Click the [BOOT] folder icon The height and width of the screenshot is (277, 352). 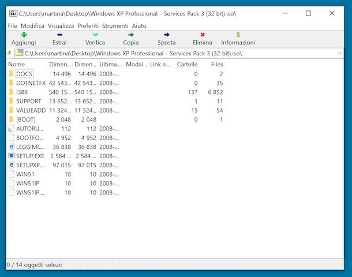click(11, 119)
